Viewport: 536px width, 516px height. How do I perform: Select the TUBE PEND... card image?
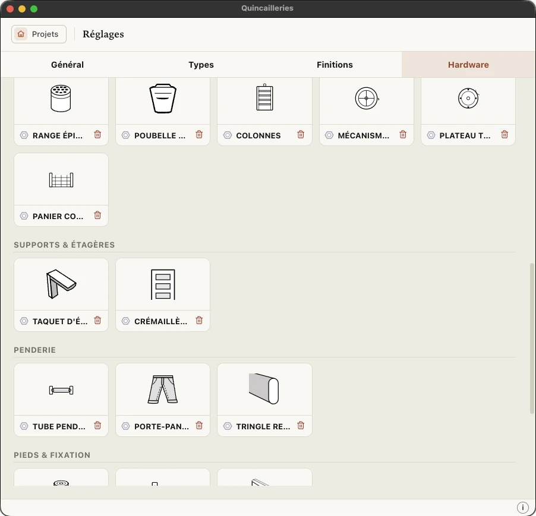pyautogui.click(x=61, y=390)
